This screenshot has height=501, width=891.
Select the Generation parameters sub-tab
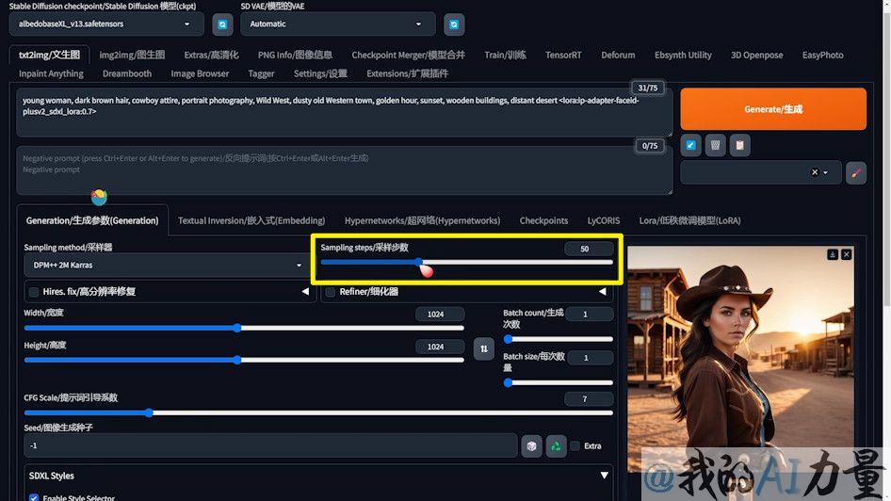(x=92, y=220)
